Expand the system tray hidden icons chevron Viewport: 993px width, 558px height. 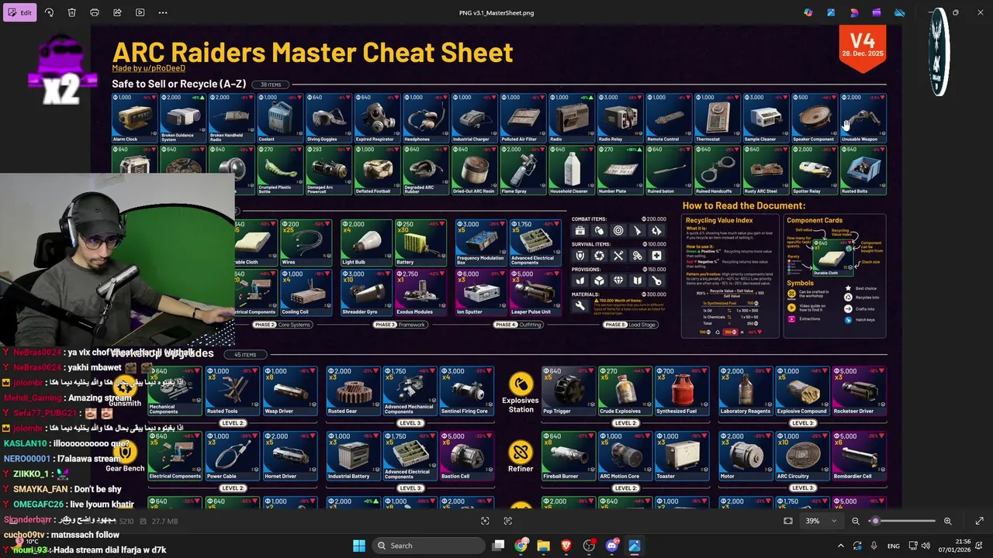[x=840, y=546]
